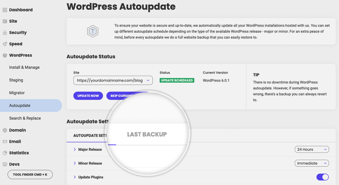Click the WordPress Autoupdate page title
Image resolution: width=339 pixels, height=185 pixels.
121,7
